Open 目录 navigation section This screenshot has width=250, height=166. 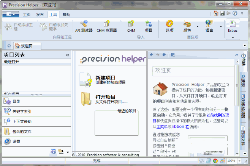coord(36,102)
